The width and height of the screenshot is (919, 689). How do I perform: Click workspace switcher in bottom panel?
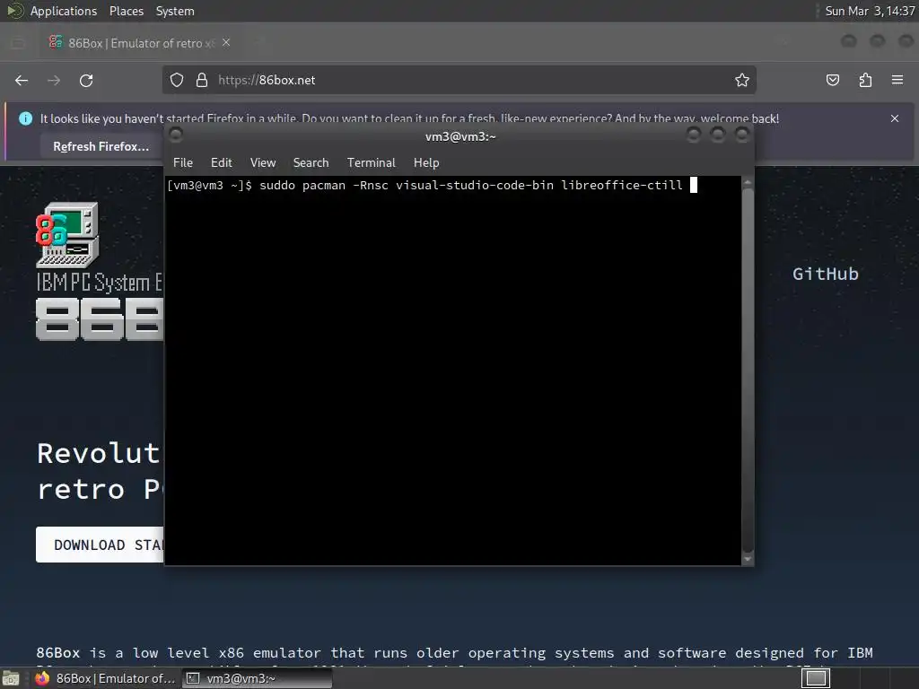coord(815,678)
